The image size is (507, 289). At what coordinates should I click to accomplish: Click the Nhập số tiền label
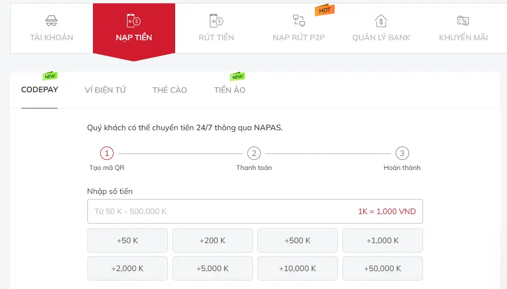click(x=110, y=192)
